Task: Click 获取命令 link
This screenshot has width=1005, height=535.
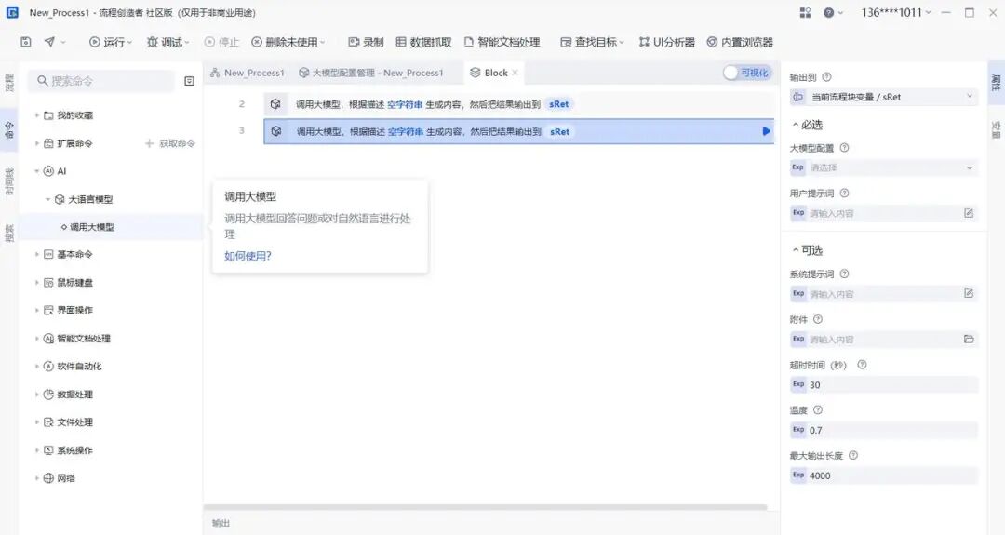Action: pos(170,143)
